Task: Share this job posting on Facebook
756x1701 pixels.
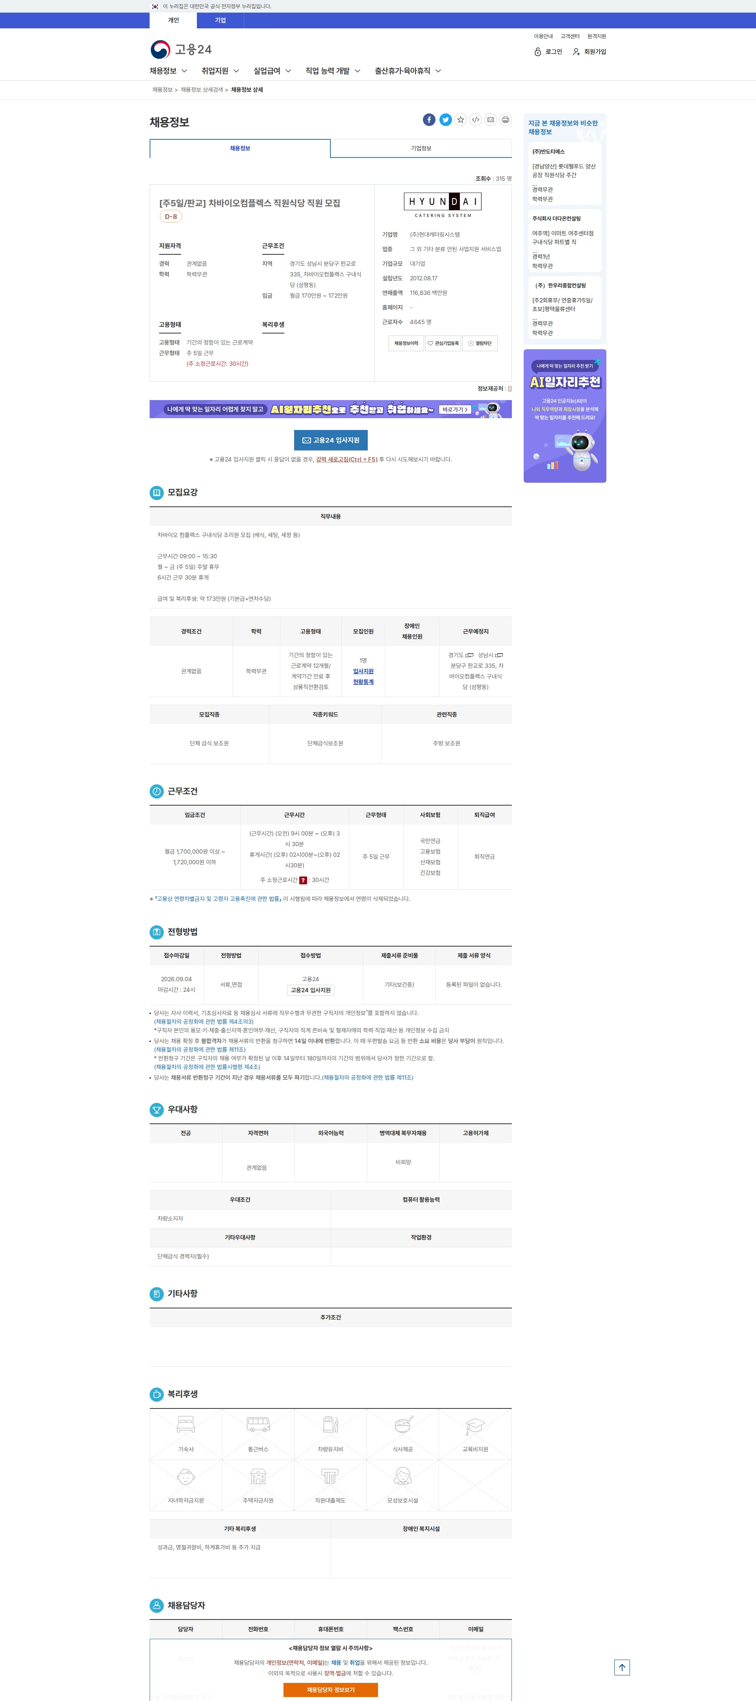Action: pyautogui.click(x=429, y=120)
